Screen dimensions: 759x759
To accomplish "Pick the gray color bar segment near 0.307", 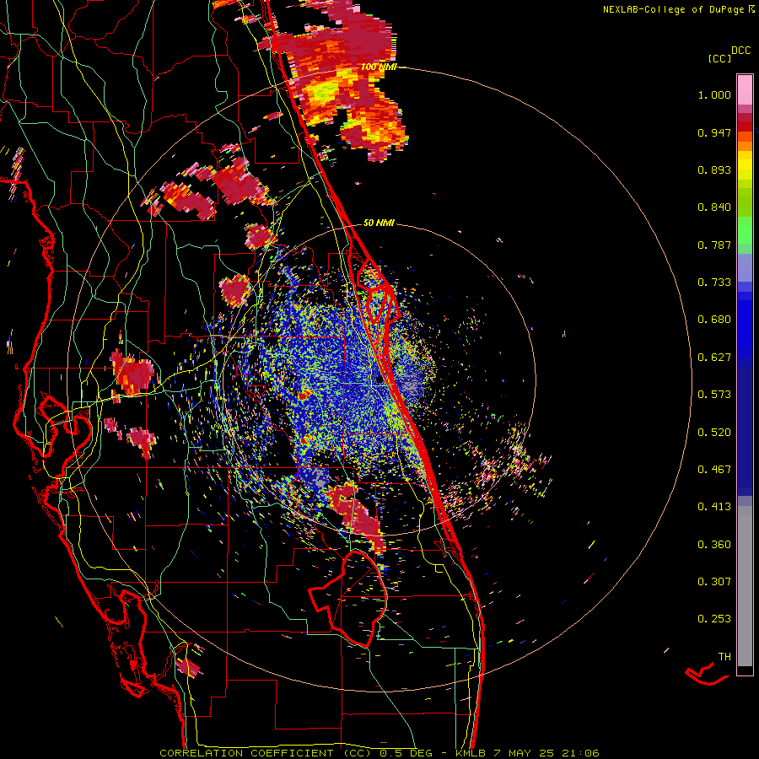I will pos(745,586).
